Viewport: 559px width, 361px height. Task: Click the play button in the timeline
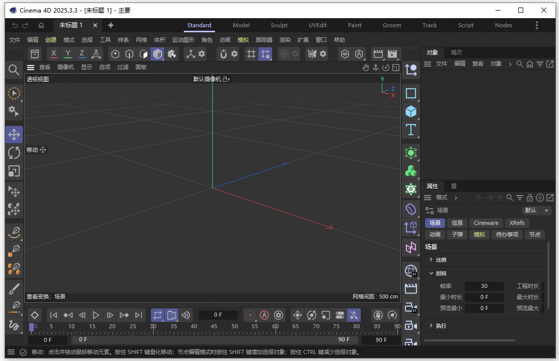(x=96, y=315)
